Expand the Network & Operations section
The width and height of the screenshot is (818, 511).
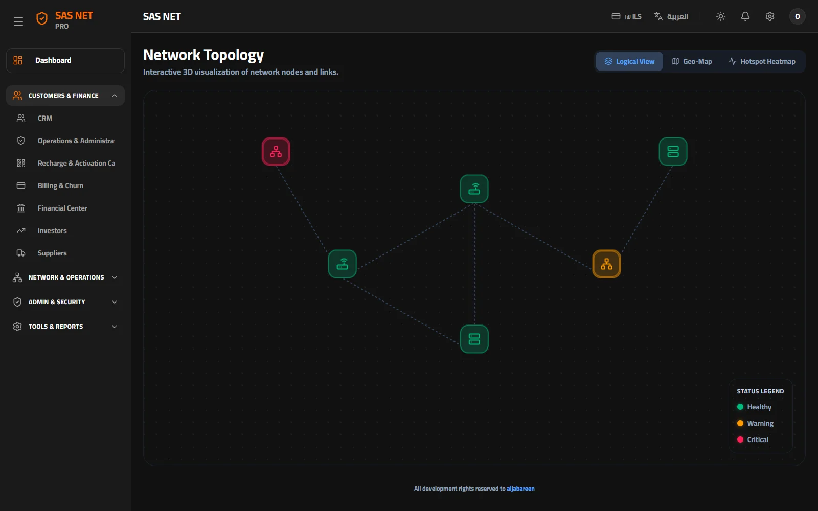(65, 277)
